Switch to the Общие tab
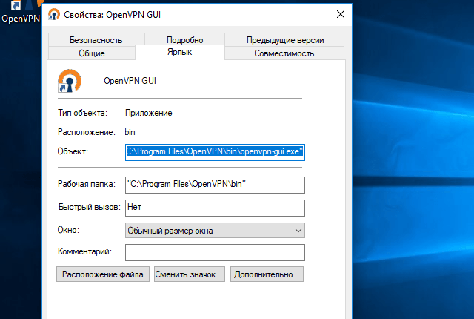This screenshot has height=319, width=474. [92, 53]
